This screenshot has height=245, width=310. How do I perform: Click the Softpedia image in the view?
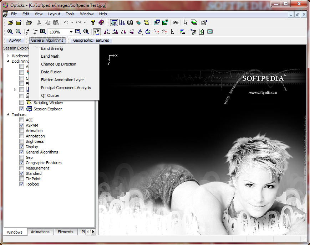click(x=202, y=140)
